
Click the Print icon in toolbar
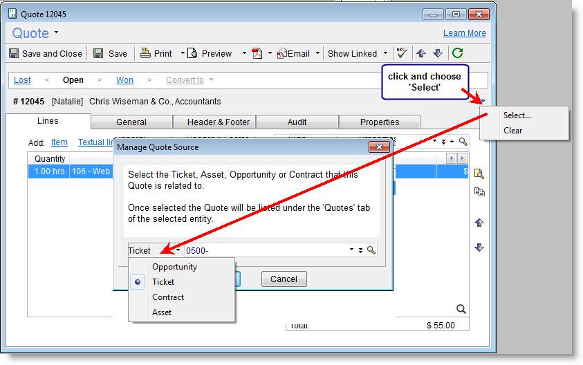click(145, 53)
